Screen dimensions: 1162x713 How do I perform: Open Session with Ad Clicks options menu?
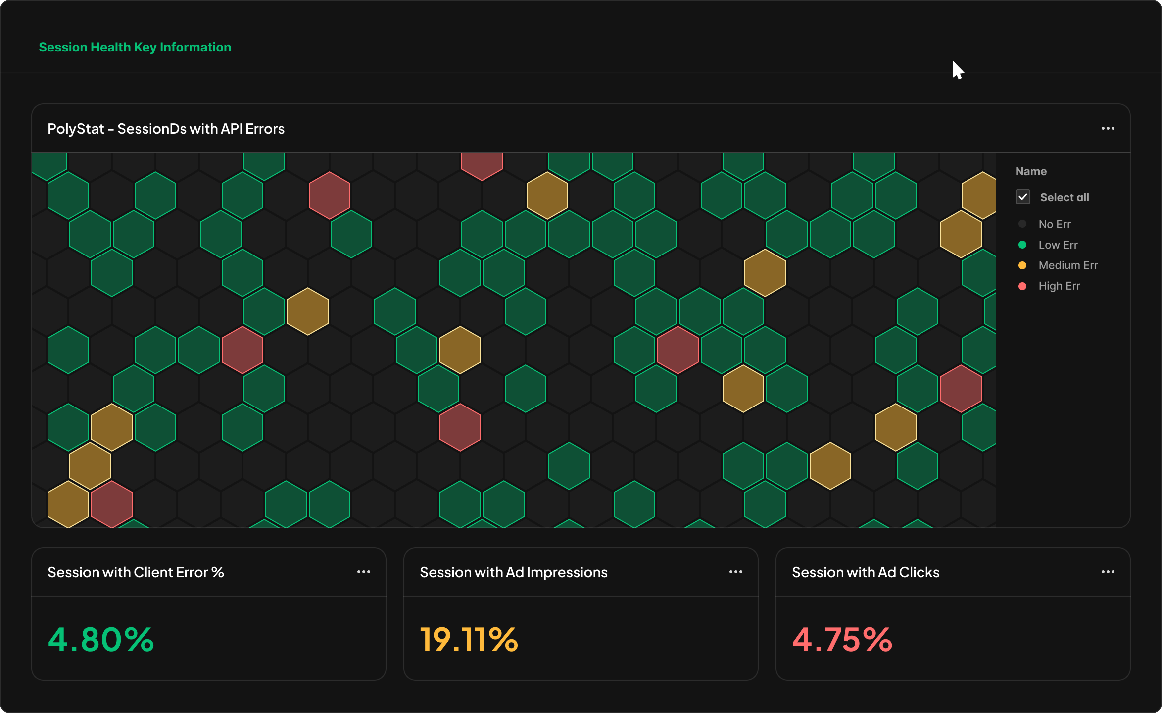point(1108,572)
